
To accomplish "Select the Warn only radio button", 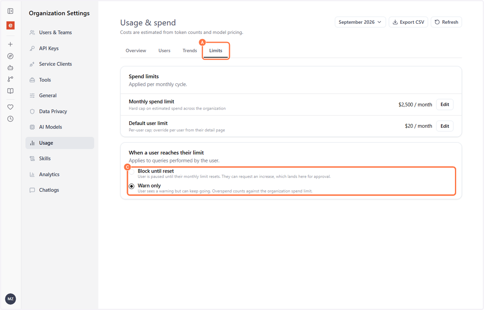I will pos(131,187).
